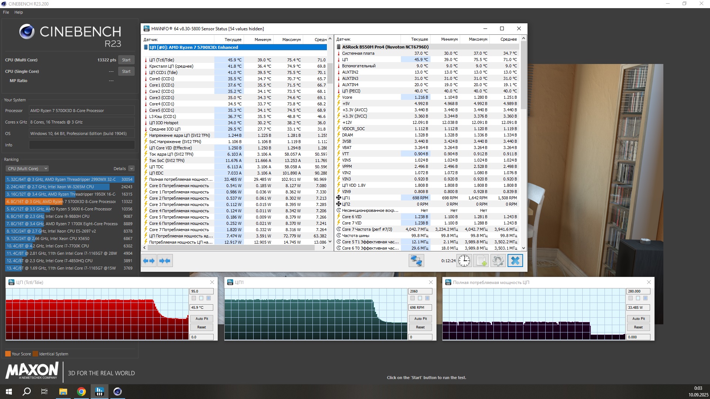The image size is (710, 399).
Task: Open File Explorer from the taskbar
Action: pos(63,392)
